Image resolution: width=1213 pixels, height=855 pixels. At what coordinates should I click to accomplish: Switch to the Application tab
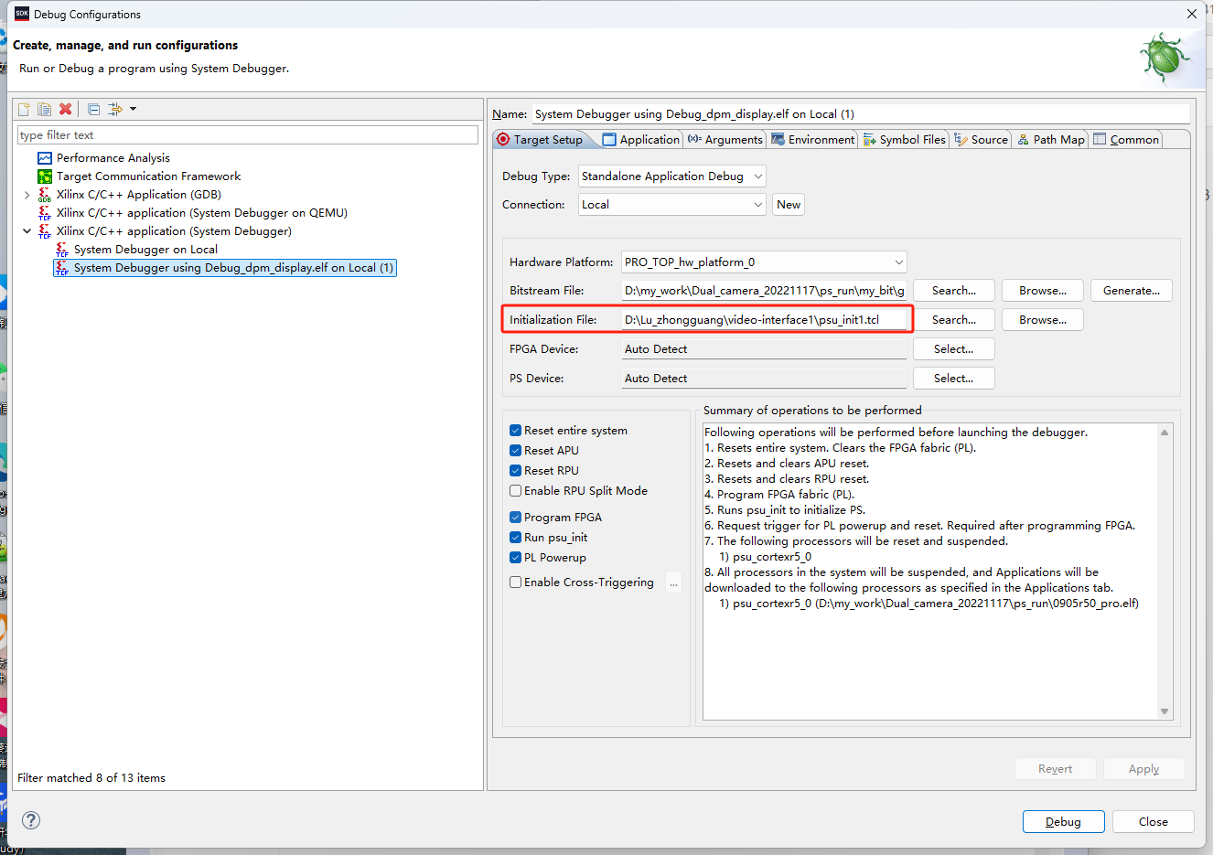point(641,139)
